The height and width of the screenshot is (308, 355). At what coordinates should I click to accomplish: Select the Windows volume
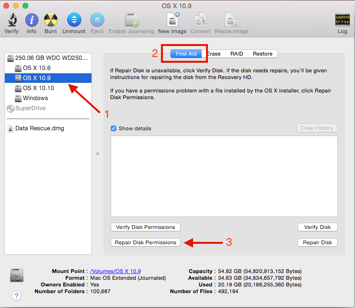[x=48, y=98]
